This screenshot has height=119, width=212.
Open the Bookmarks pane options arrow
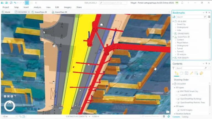click(x=203, y=13)
